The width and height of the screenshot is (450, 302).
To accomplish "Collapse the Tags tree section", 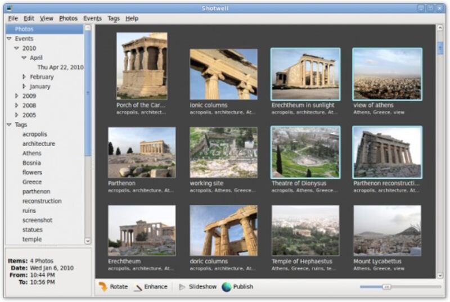I will [9, 125].
